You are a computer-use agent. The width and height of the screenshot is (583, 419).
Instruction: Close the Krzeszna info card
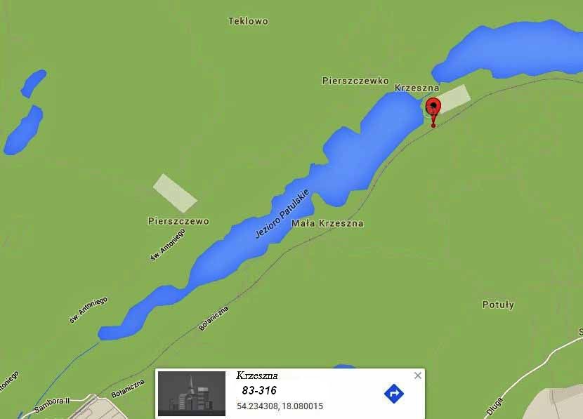pyautogui.click(x=417, y=375)
